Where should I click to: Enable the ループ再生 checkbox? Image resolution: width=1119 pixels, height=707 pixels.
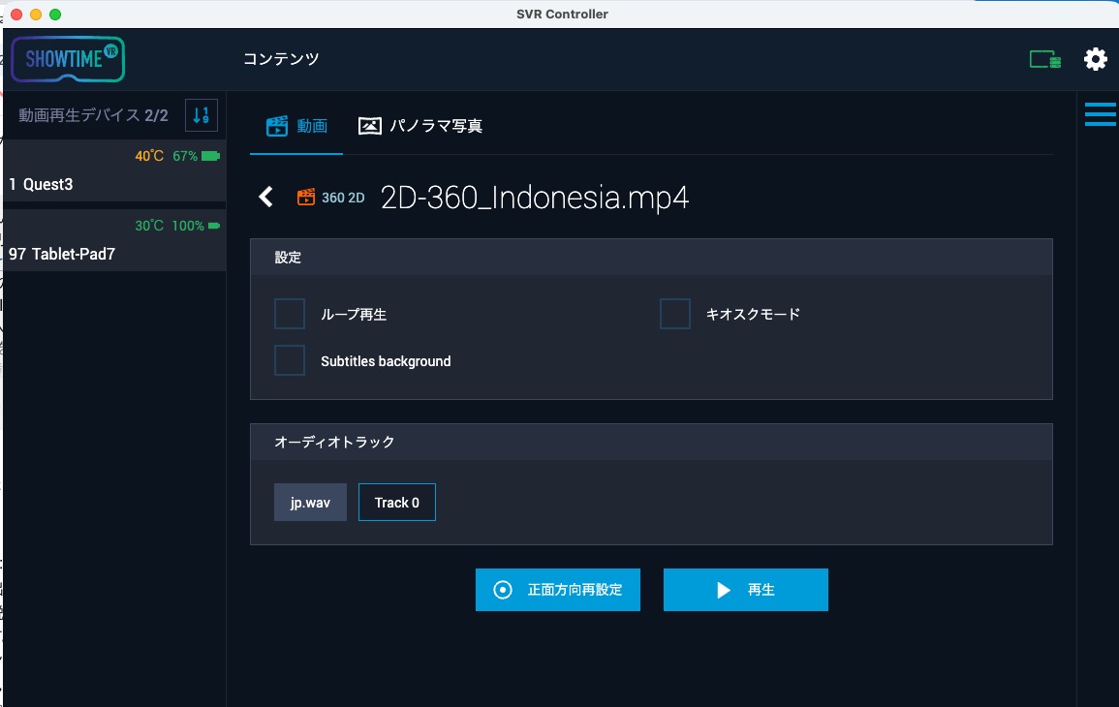coord(290,314)
